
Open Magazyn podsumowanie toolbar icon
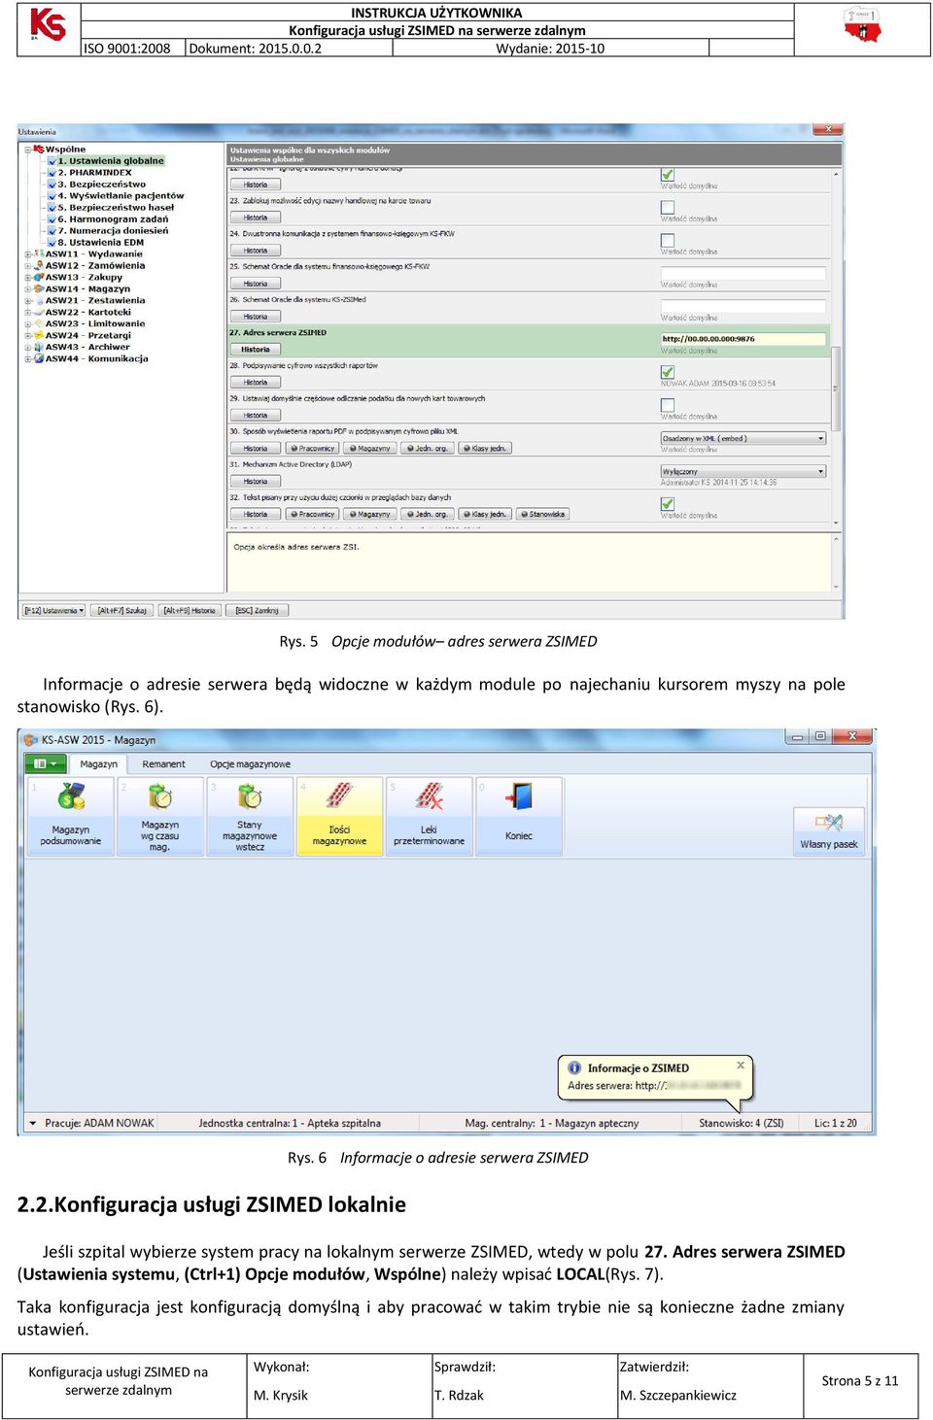tap(71, 816)
